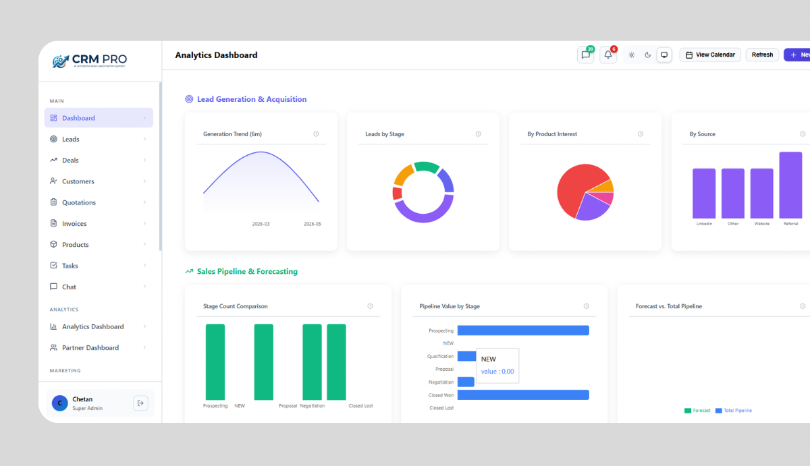Click the clock icon on By Product Interest card

click(641, 134)
